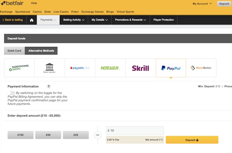This screenshot has height=153, width=232.
Task: Pick PayPal payment method
Action: (171, 68)
